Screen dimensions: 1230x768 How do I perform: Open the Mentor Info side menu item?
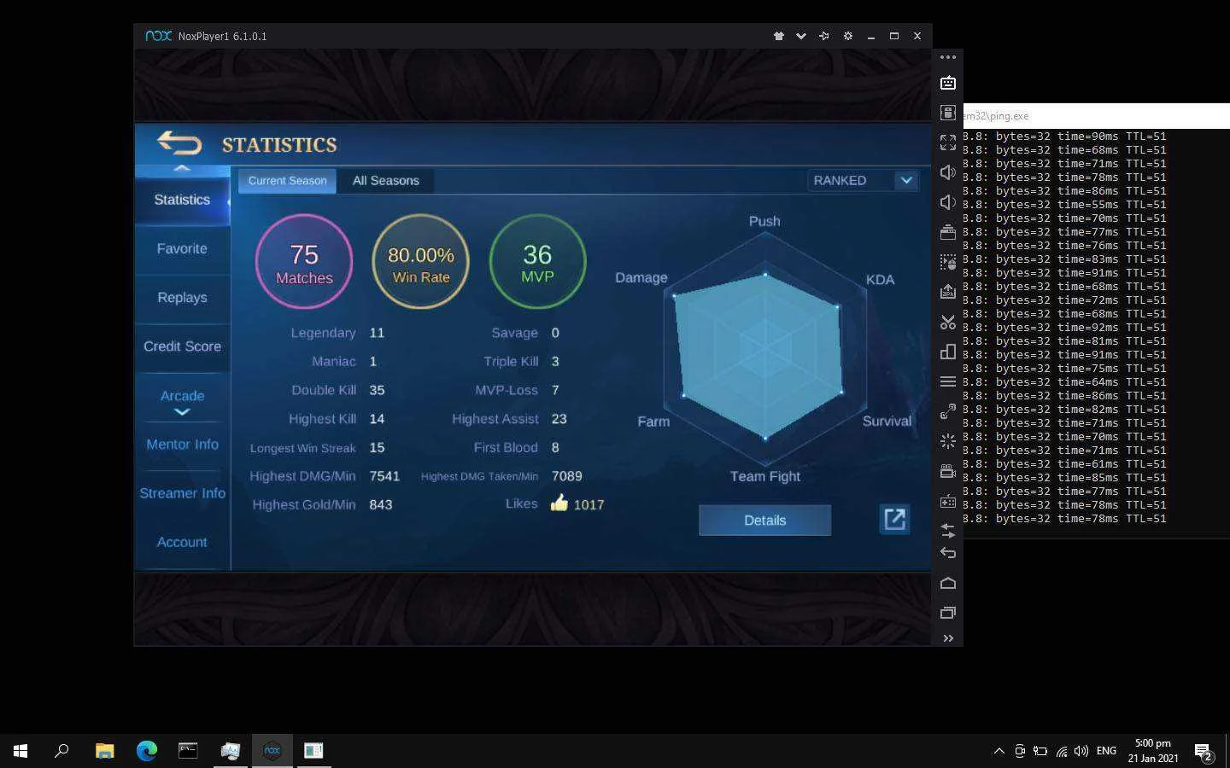point(182,445)
